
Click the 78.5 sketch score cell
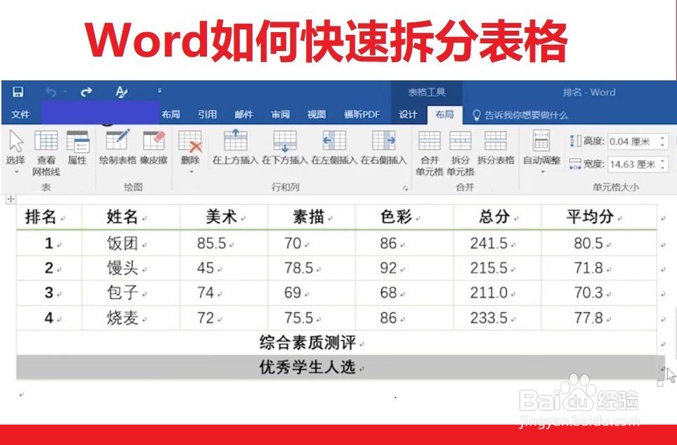coord(311,268)
